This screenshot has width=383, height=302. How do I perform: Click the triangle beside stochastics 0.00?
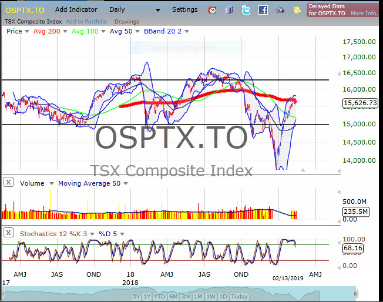pos(339,268)
